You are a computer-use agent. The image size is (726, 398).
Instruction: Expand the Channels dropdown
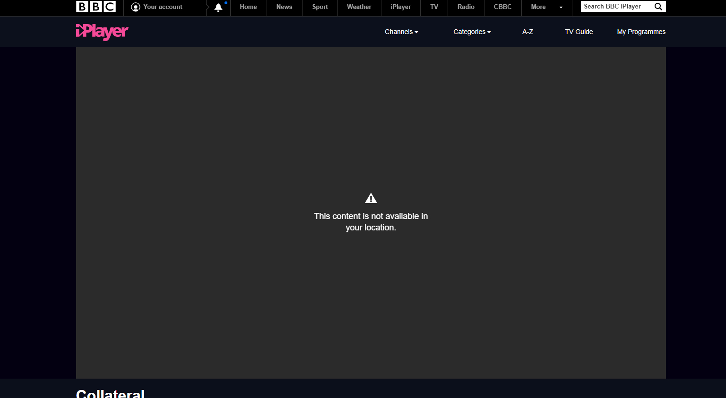click(401, 32)
